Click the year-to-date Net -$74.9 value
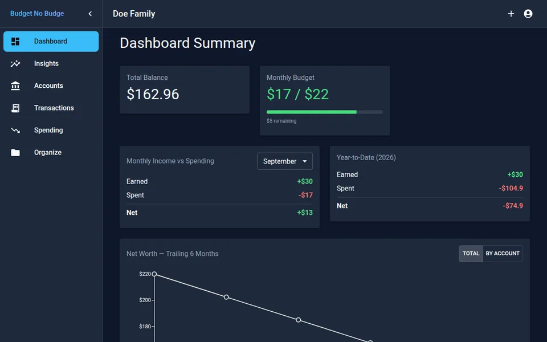547x342 pixels. [x=513, y=206]
